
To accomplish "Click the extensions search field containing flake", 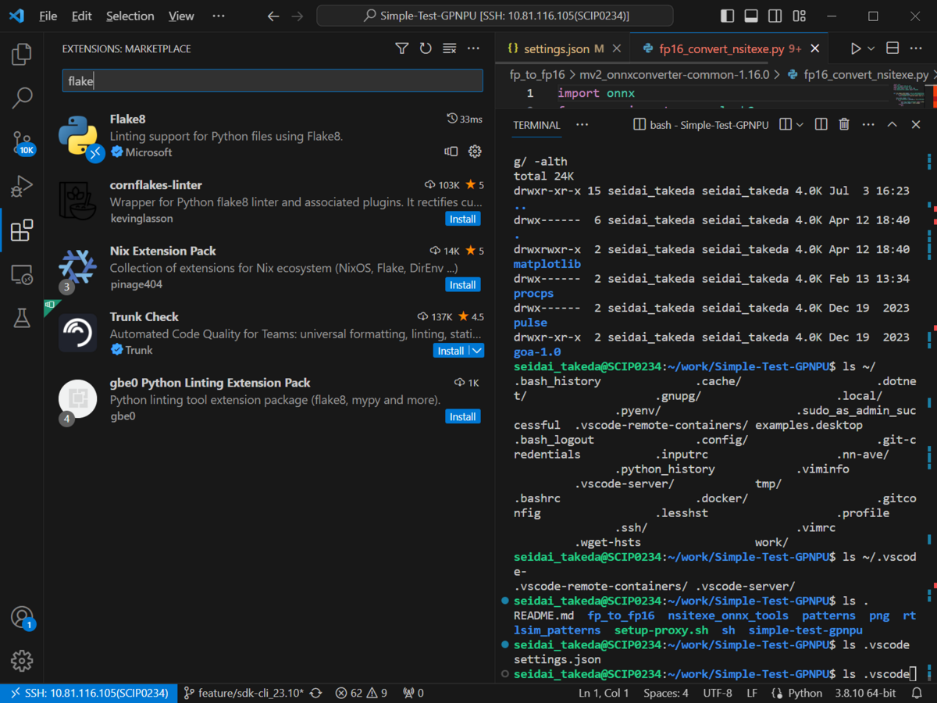I will (x=273, y=80).
